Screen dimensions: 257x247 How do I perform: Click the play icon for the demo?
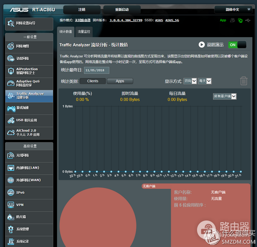[x=201, y=44]
